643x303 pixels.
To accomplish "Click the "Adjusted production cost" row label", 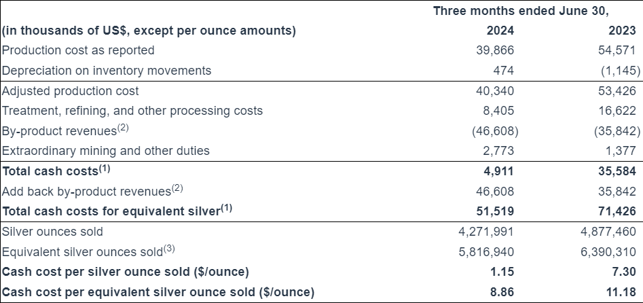I will click(x=71, y=90).
